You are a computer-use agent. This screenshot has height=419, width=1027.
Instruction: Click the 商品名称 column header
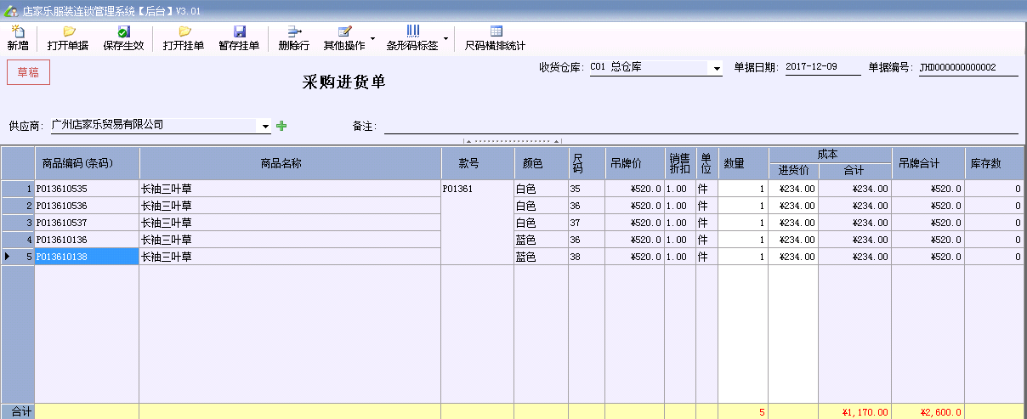click(290, 163)
